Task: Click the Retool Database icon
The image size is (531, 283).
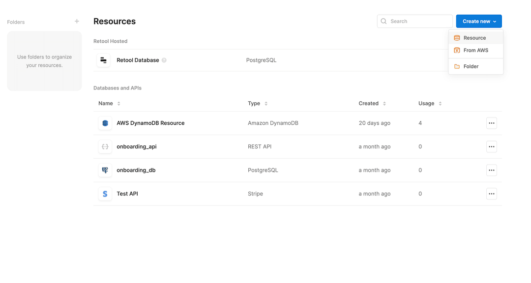Action: [x=103, y=60]
